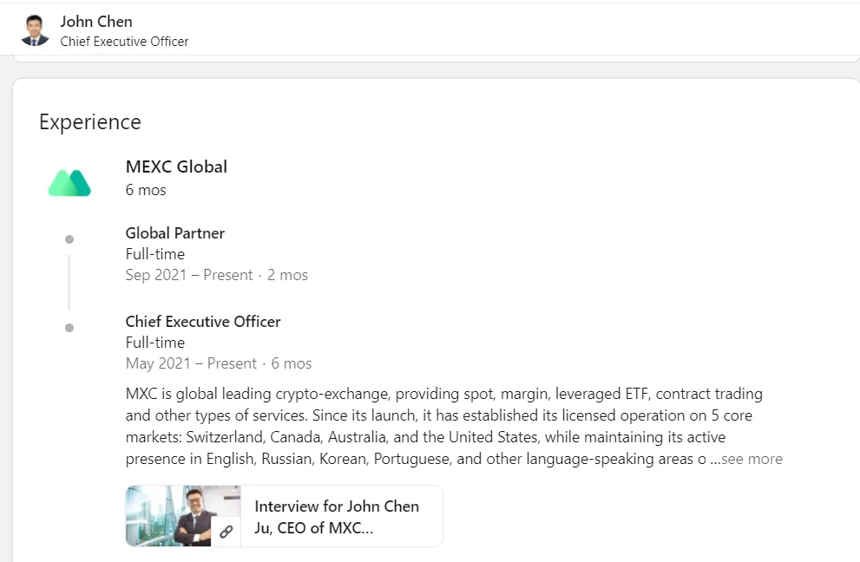Viewport: 860px width, 562px height.
Task: Click John Chen's profile photo in header
Action: 35,30
